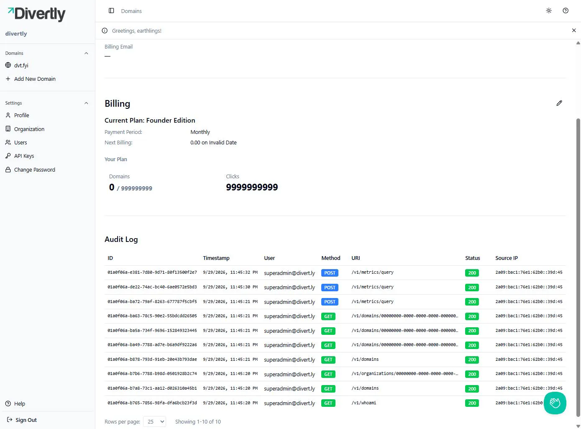Viewport: 581px width, 429px height.
Task: Open the Help link in sidebar
Action: [20, 403]
